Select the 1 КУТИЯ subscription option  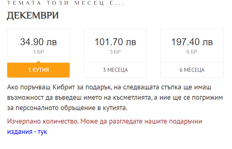click(38, 70)
